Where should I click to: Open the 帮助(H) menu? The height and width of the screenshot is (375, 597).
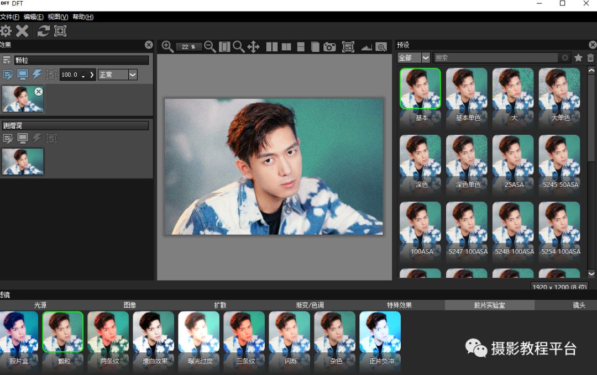(83, 17)
